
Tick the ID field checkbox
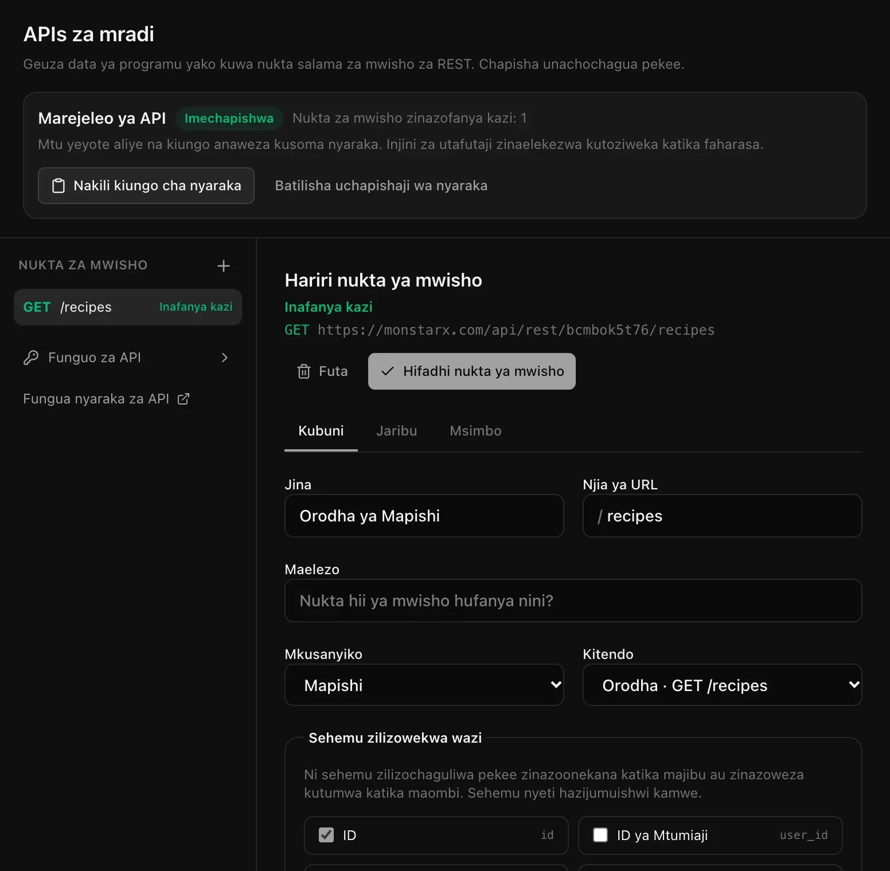[x=326, y=835]
